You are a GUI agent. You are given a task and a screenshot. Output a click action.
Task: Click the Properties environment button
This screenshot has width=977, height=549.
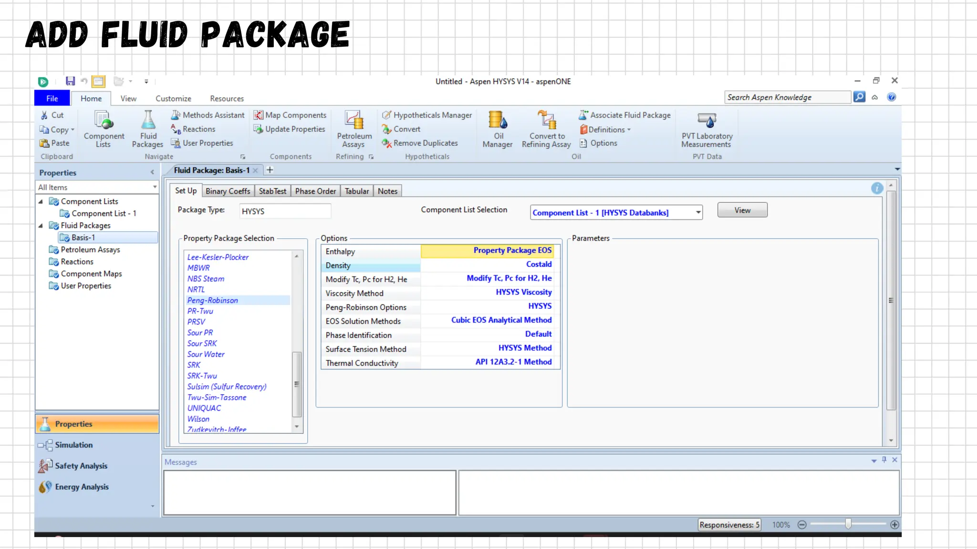(97, 424)
